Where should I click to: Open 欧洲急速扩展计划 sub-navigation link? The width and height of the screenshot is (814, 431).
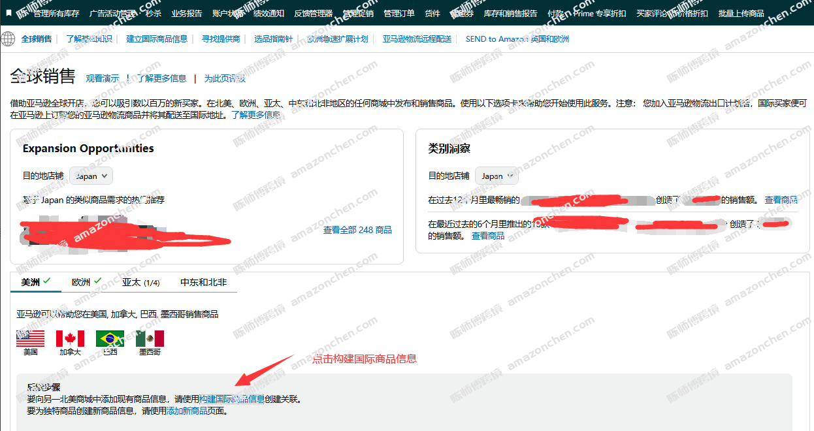(338, 39)
